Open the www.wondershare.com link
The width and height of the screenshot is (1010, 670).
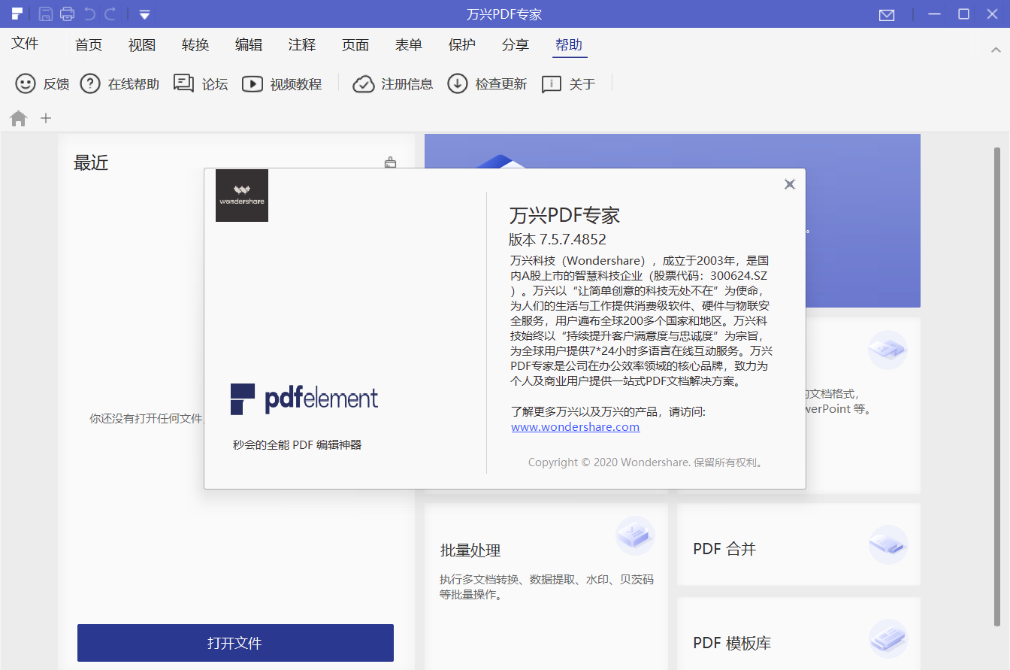pos(576,426)
